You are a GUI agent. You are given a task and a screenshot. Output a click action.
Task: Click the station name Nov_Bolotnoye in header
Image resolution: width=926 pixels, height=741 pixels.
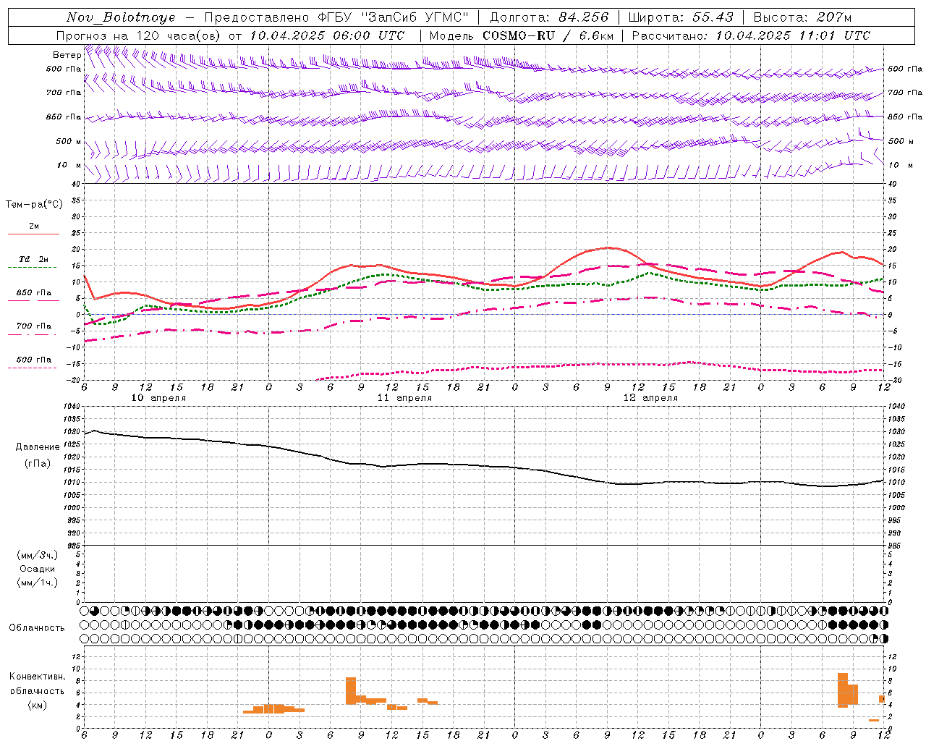point(121,17)
